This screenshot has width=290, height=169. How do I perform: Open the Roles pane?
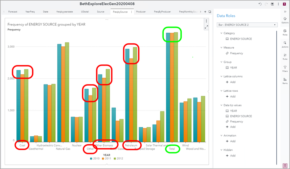tap(285, 32)
